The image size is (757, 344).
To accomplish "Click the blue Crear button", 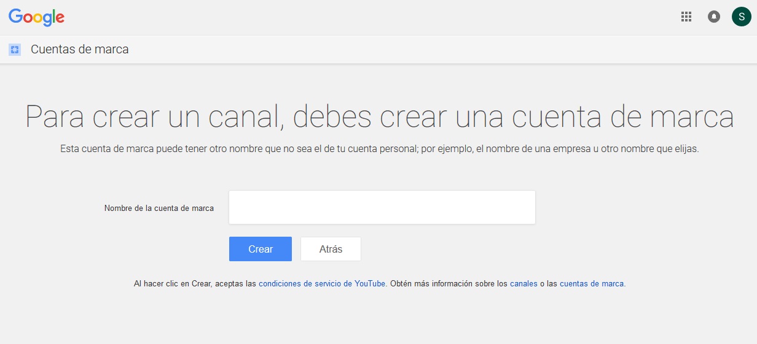I will 261,249.
